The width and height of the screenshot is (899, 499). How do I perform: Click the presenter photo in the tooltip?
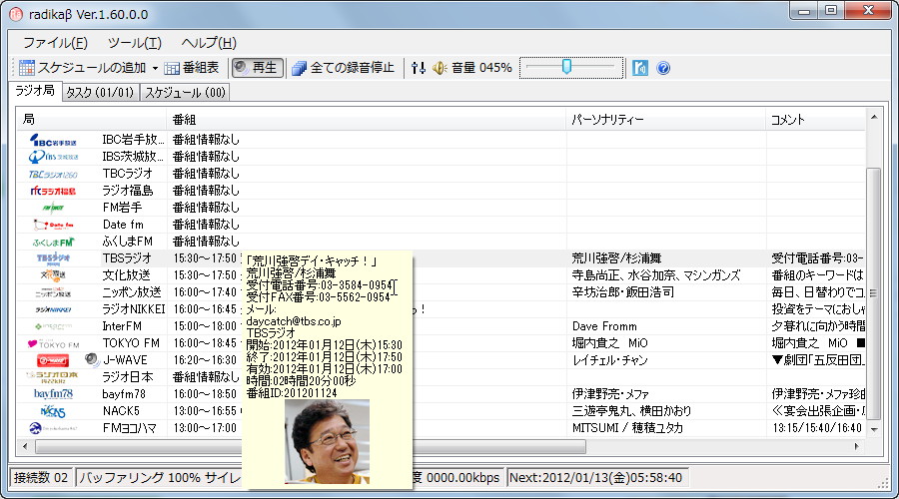(x=327, y=442)
